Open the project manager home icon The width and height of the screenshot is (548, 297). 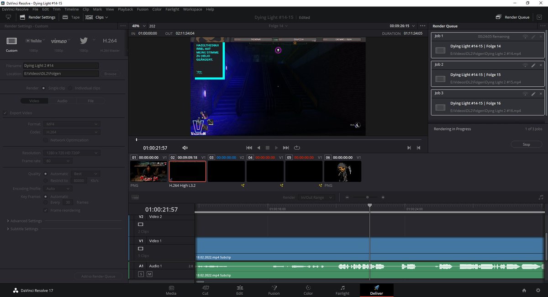tap(524, 290)
